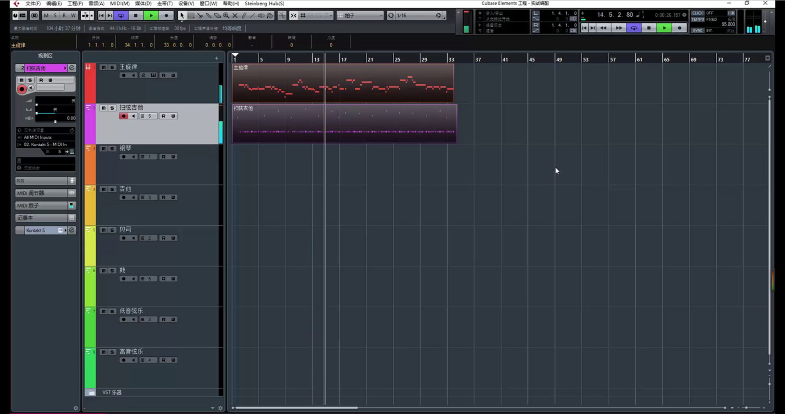Mute the 钢琴 track
Screen dimensions: 785x414
point(103,149)
